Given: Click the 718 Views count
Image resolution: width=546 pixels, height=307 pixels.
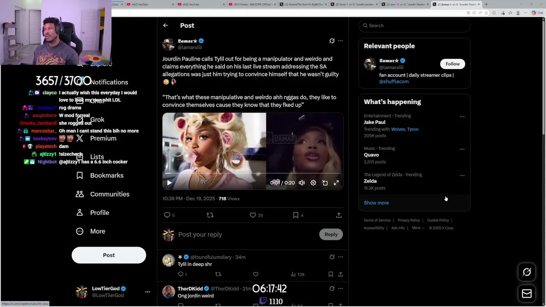Looking at the screenshot, I should coord(229,199).
